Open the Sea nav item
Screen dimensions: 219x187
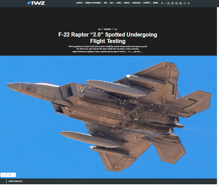coord(111,3)
